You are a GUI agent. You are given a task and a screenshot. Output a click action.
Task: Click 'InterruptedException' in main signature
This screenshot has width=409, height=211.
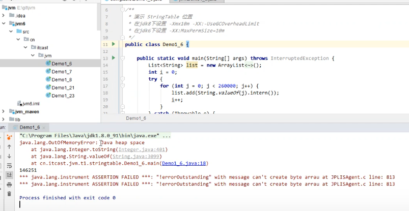(299, 58)
